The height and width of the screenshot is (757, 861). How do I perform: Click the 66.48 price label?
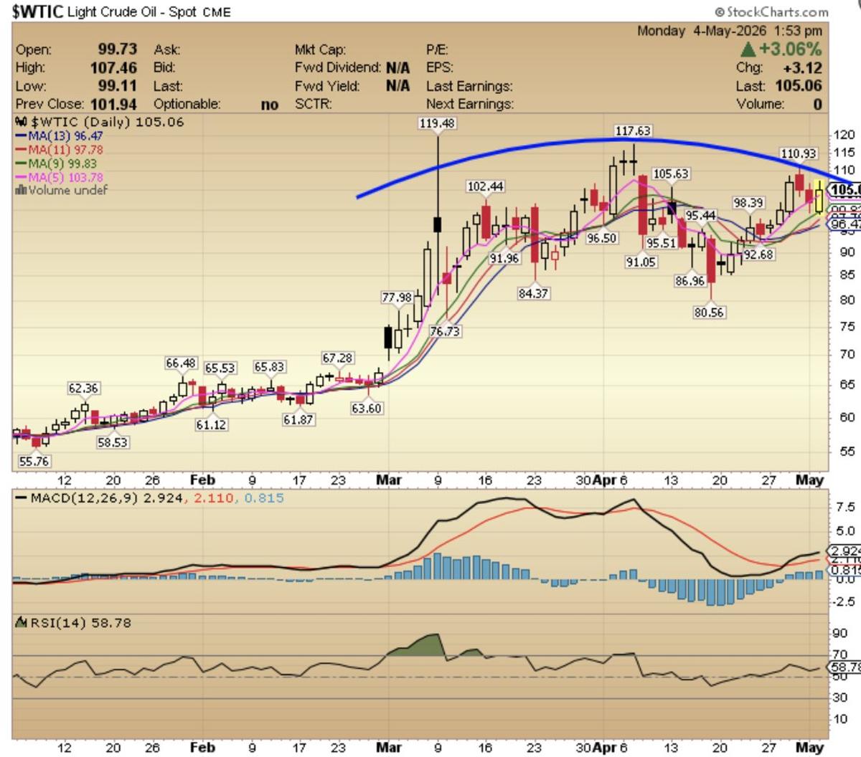[x=181, y=363]
